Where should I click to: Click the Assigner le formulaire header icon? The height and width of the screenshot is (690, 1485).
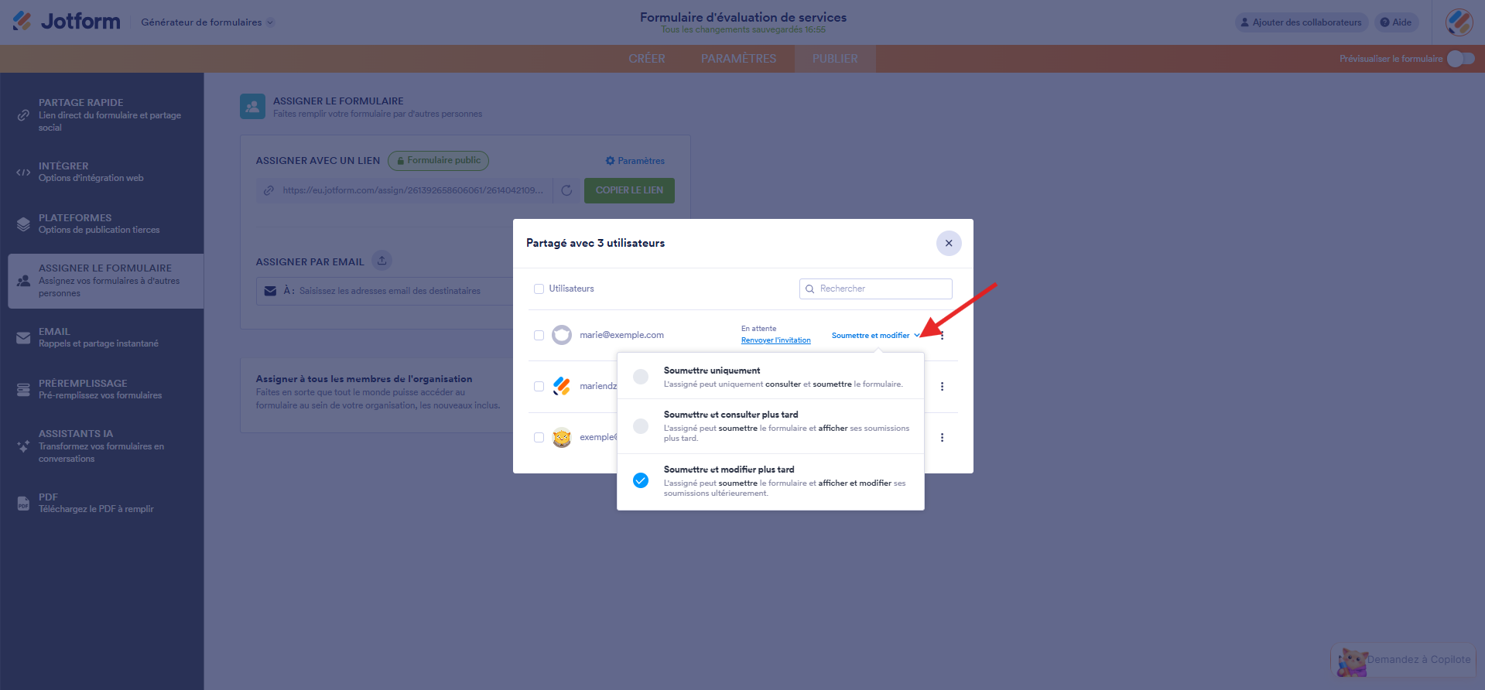(252, 107)
